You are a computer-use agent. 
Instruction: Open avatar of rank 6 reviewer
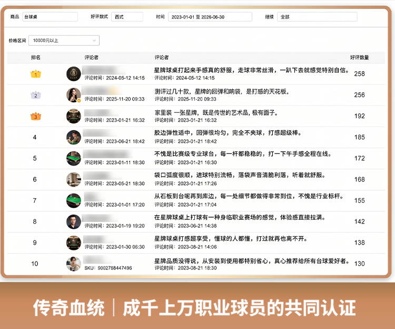pos(74,179)
